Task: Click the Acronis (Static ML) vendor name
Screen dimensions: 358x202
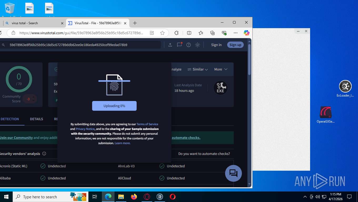Action: (x=13, y=166)
